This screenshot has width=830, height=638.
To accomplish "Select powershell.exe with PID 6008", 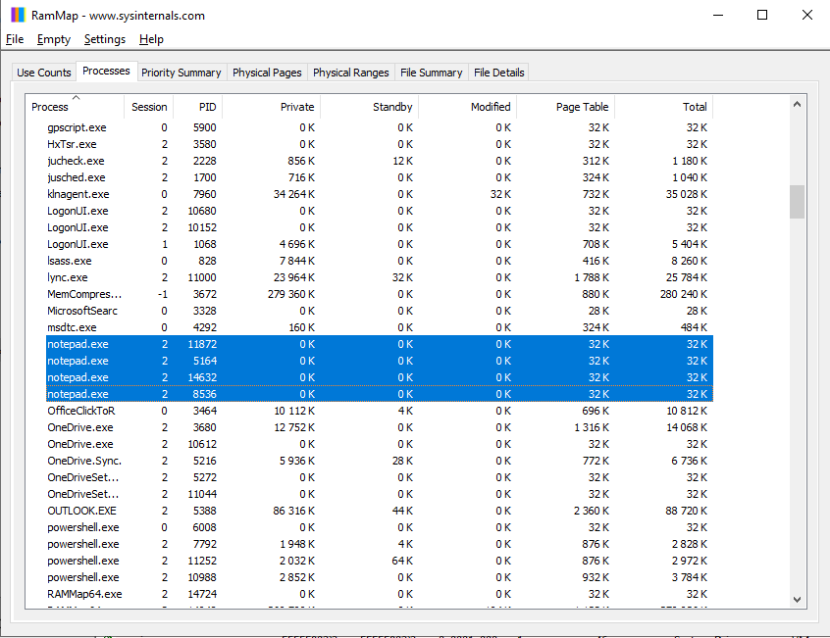I will pyautogui.click(x=380, y=527).
